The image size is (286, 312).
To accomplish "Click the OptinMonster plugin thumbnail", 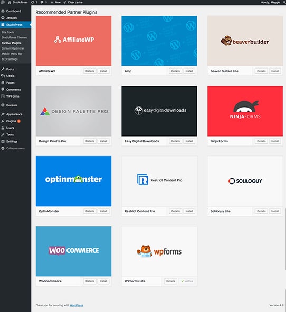I will click(x=73, y=181).
